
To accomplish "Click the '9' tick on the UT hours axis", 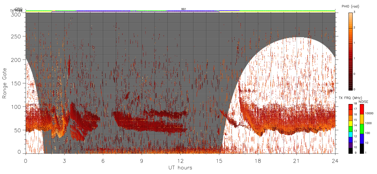I will (142, 160).
